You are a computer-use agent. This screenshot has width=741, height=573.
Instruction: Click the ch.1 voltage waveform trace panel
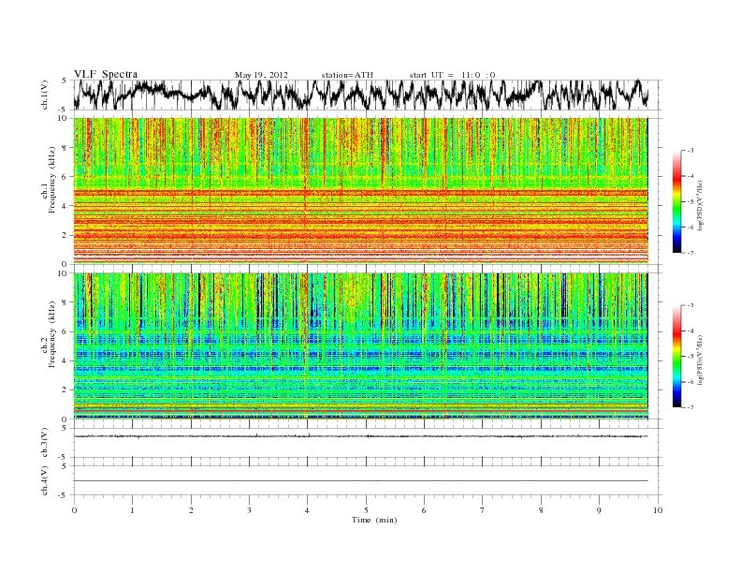[368, 95]
